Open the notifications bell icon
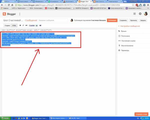 (x=140, y=14)
